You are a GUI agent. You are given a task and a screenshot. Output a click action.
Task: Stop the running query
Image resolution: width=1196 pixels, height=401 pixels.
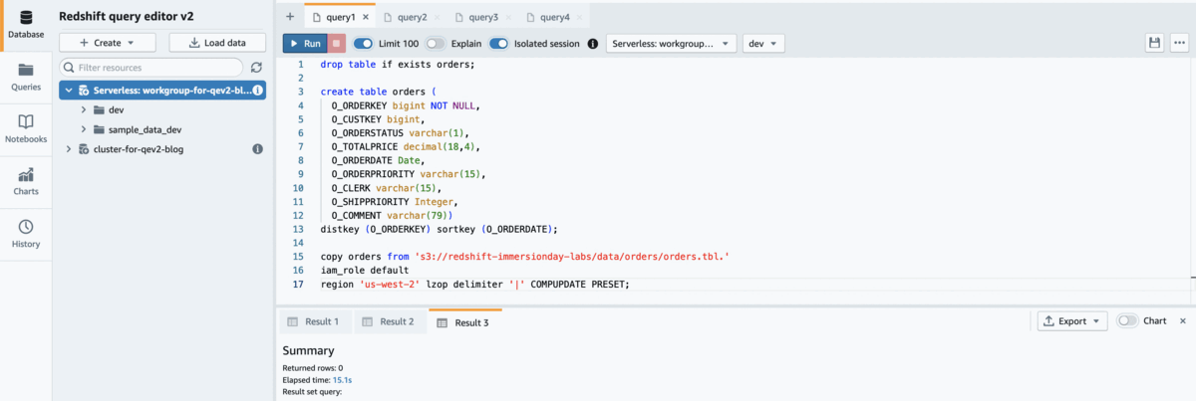click(337, 44)
